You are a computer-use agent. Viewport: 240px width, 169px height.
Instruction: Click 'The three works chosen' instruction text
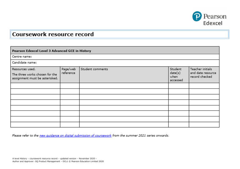tap(35, 76)
